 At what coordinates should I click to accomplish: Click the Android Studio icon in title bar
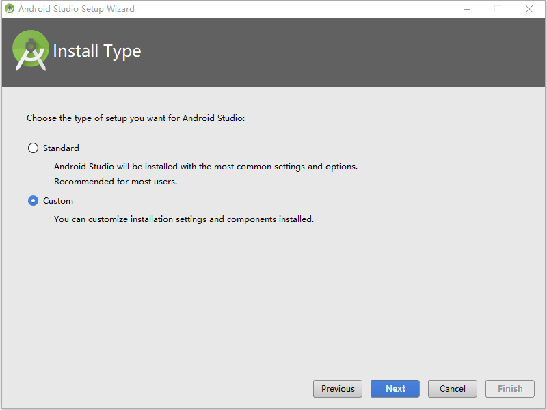tap(10, 9)
